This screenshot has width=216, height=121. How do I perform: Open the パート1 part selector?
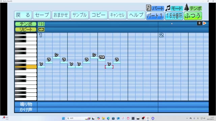[155, 16]
